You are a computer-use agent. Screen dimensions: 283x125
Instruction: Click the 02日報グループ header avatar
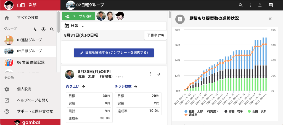click(x=71, y=5)
